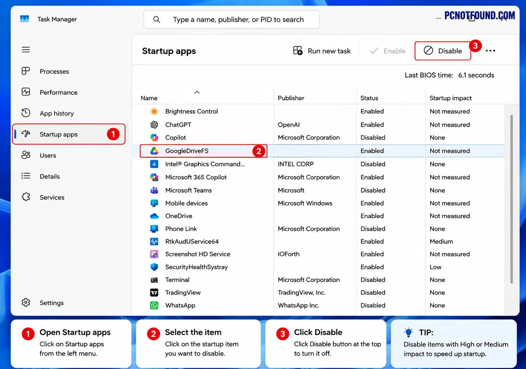This screenshot has width=526, height=369.
Task: Sort by the Name column header
Action: tap(149, 98)
